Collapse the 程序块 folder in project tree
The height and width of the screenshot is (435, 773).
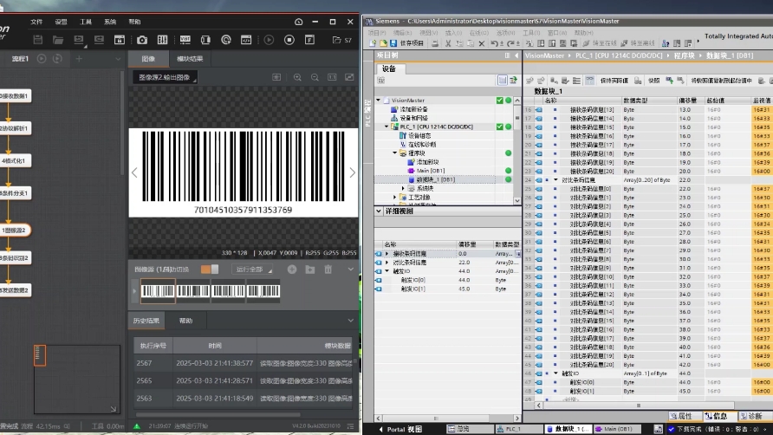coord(393,153)
